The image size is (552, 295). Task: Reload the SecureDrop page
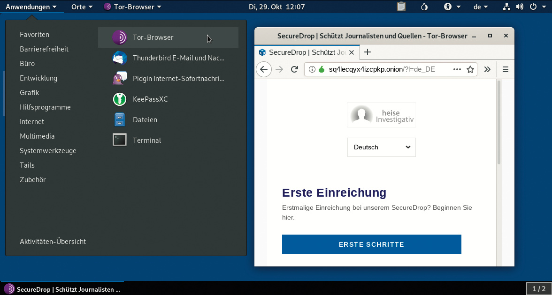pyautogui.click(x=295, y=69)
